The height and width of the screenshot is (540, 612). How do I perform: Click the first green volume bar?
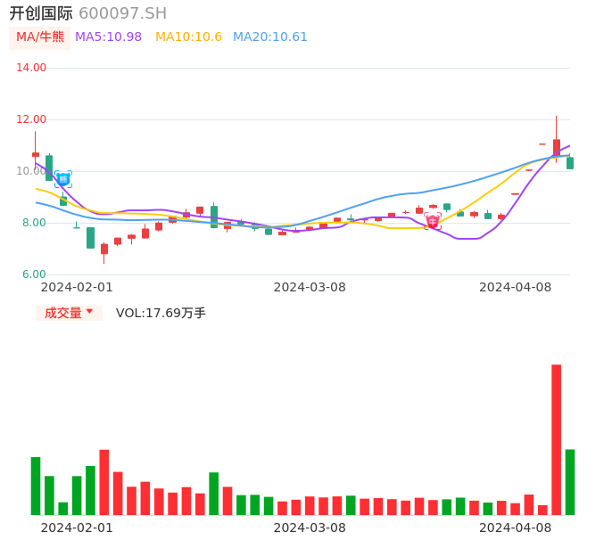[x=36, y=486]
